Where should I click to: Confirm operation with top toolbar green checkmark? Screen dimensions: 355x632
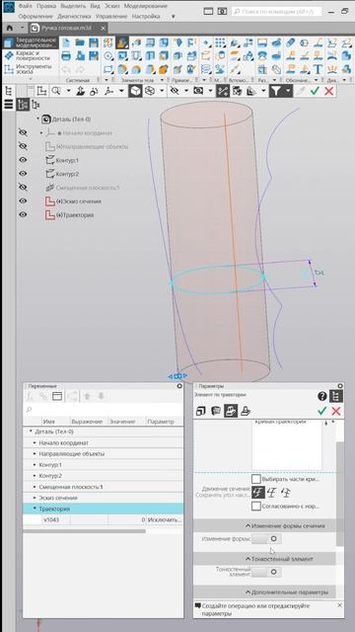coord(315,91)
